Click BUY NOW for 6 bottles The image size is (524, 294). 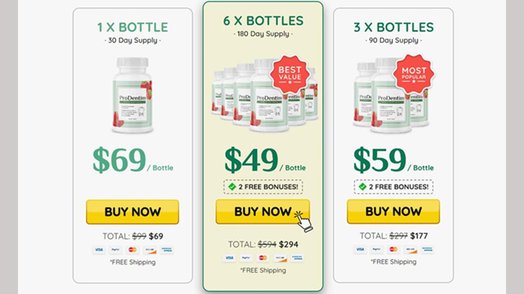point(262,212)
